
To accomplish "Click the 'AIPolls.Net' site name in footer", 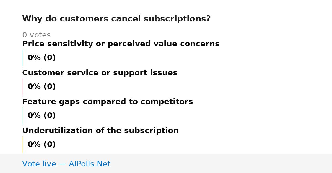I will click(x=89, y=164).
